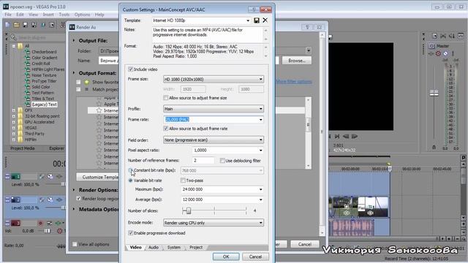
Task: Click the Color Gradient generator icon
Action: pos(28,58)
